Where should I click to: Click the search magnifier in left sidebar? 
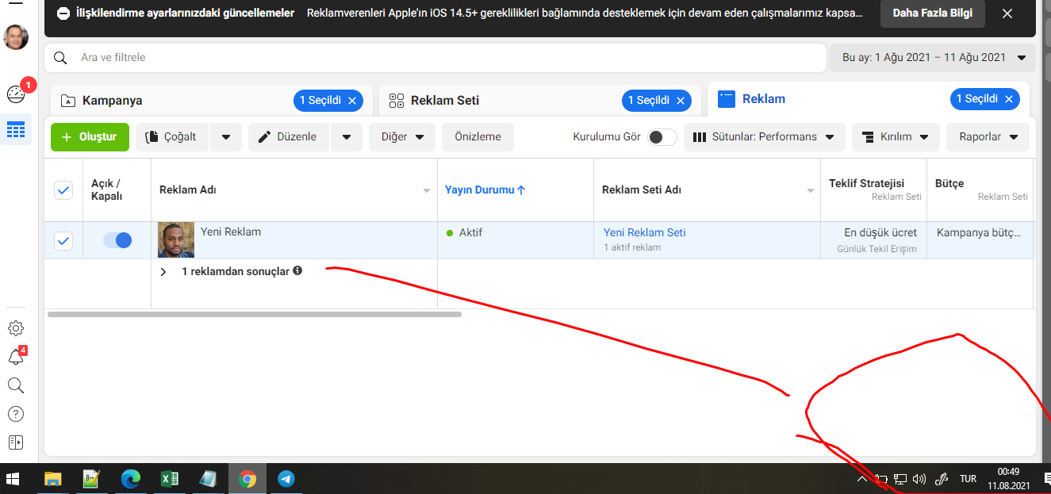pyautogui.click(x=16, y=385)
